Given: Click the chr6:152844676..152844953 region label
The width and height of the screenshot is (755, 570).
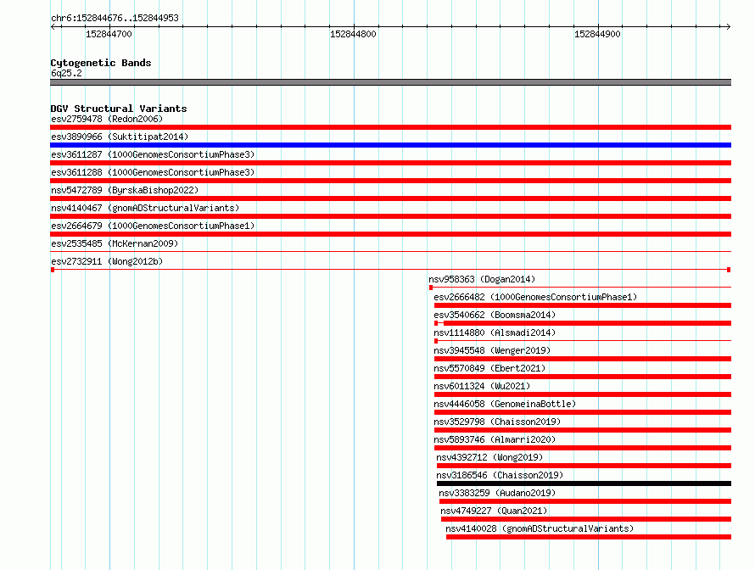Looking at the screenshot, I should pos(115,18).
